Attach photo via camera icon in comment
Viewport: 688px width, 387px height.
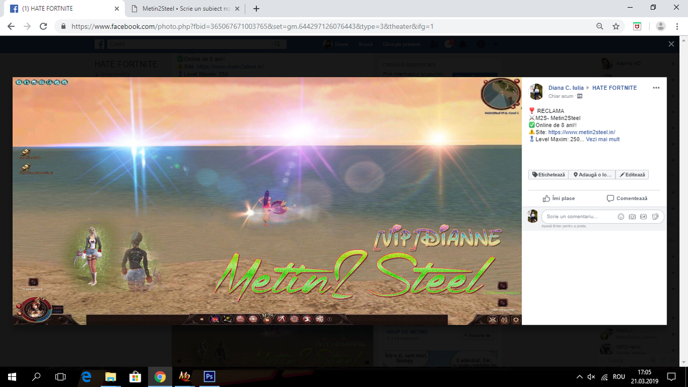[x=632, y=217]
